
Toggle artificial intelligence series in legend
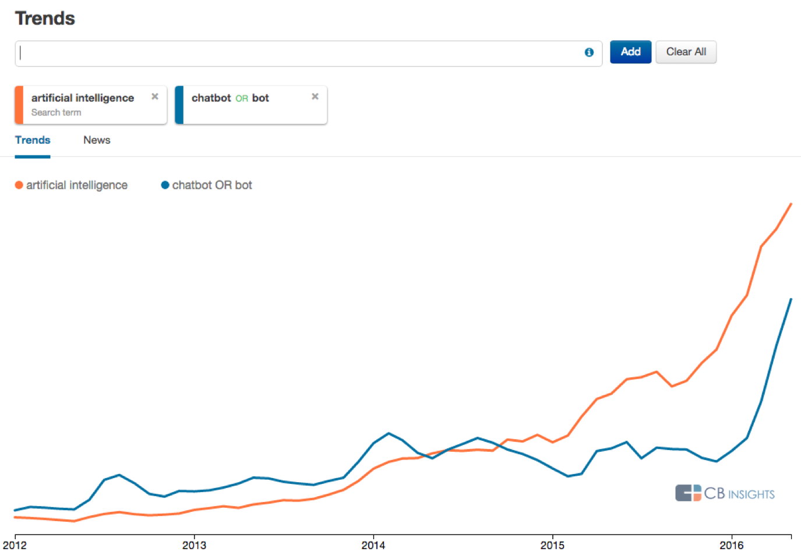click(77, 185)
